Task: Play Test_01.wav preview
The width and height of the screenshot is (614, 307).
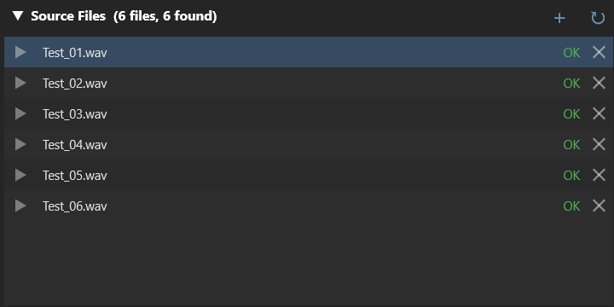Action: point(20,52)
